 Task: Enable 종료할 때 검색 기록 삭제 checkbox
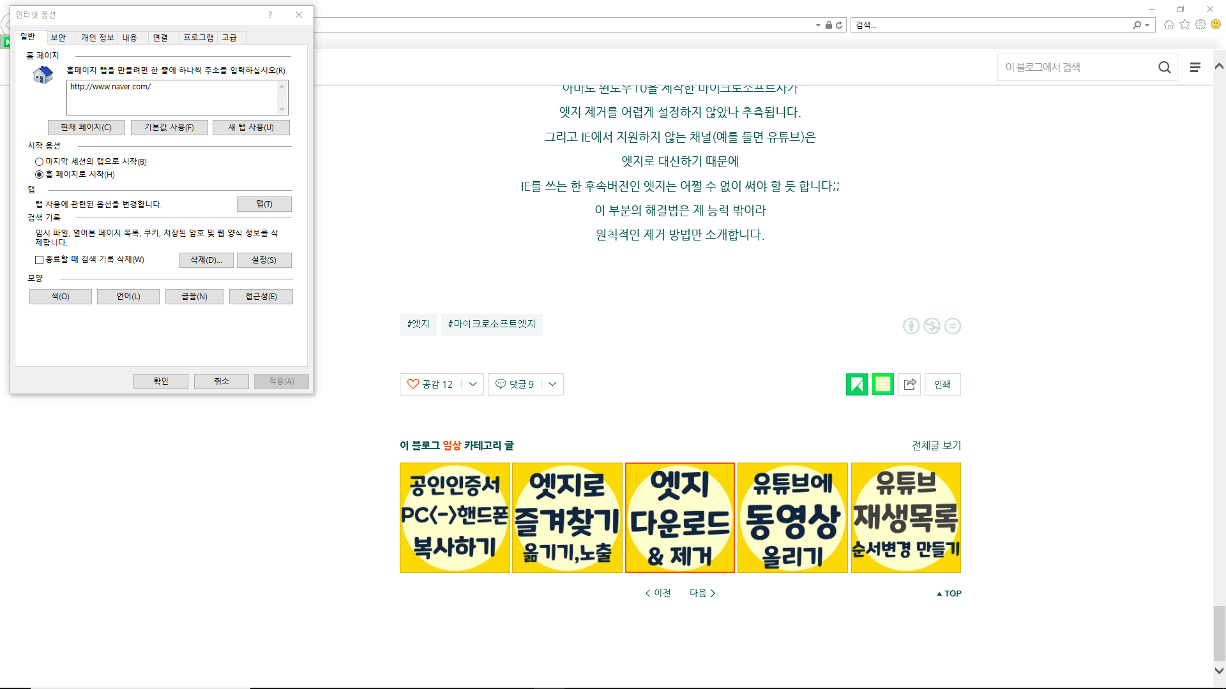click(x=40, y=260)
